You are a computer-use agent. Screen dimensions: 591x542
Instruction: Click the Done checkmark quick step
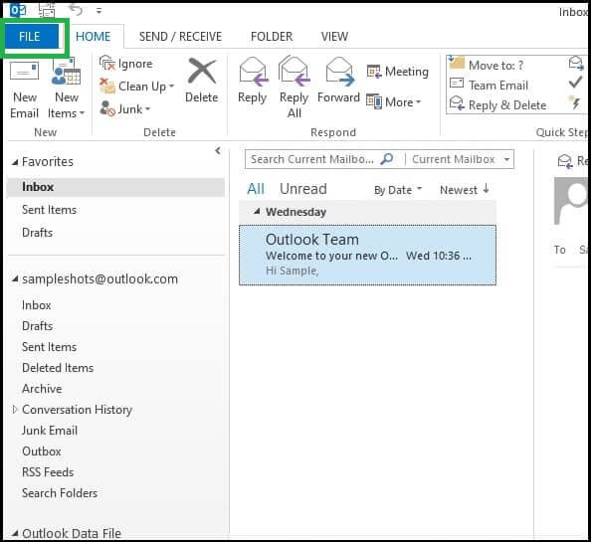coord(575,83)
